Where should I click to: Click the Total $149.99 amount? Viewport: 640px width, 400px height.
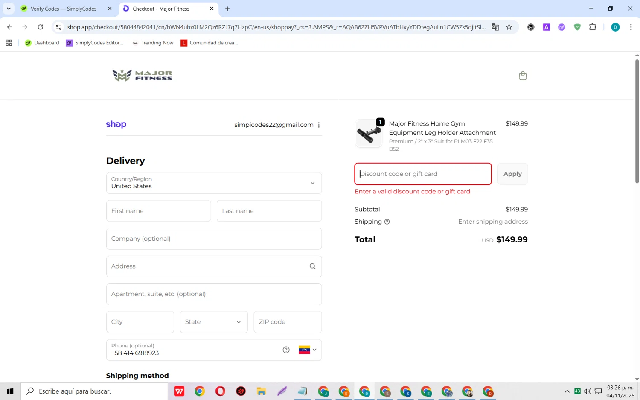point(512,239)
